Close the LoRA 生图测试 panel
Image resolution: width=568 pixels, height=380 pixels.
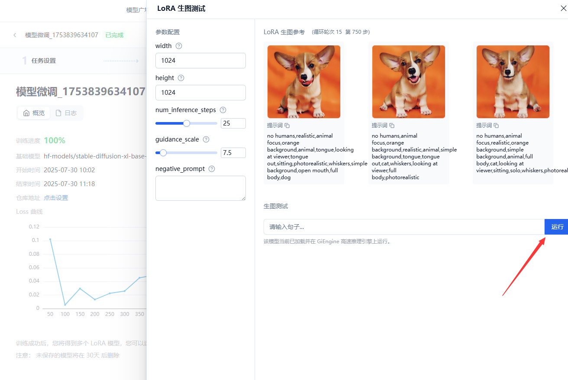pos(563,8)
